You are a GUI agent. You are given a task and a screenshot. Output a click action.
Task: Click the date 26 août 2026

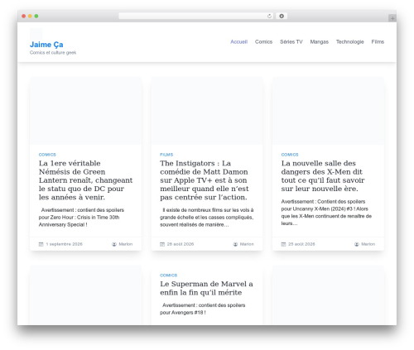tap(181, 244)
